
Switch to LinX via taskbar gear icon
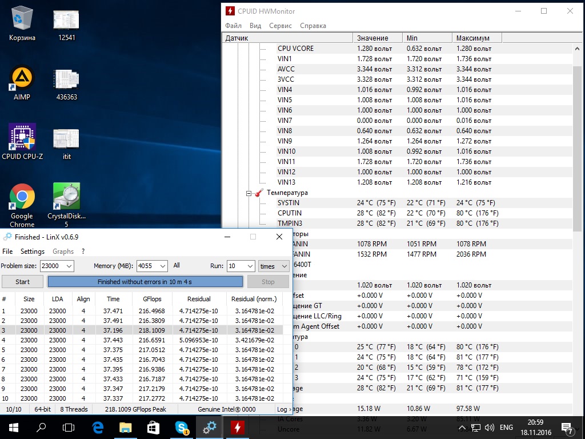click(x=209, y=428)
